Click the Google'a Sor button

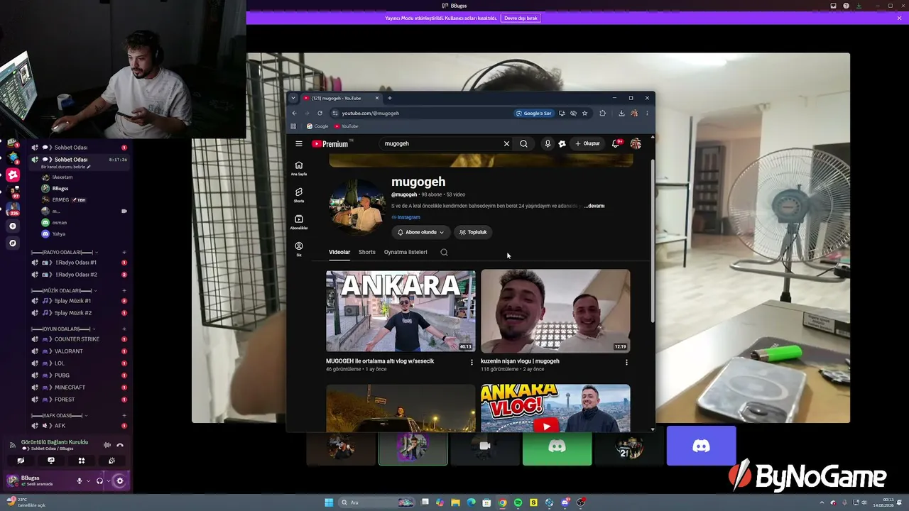534,113
